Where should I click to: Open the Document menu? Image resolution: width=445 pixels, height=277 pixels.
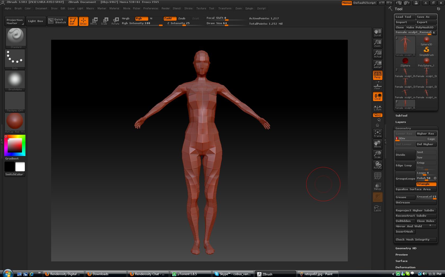coord(41,8)
